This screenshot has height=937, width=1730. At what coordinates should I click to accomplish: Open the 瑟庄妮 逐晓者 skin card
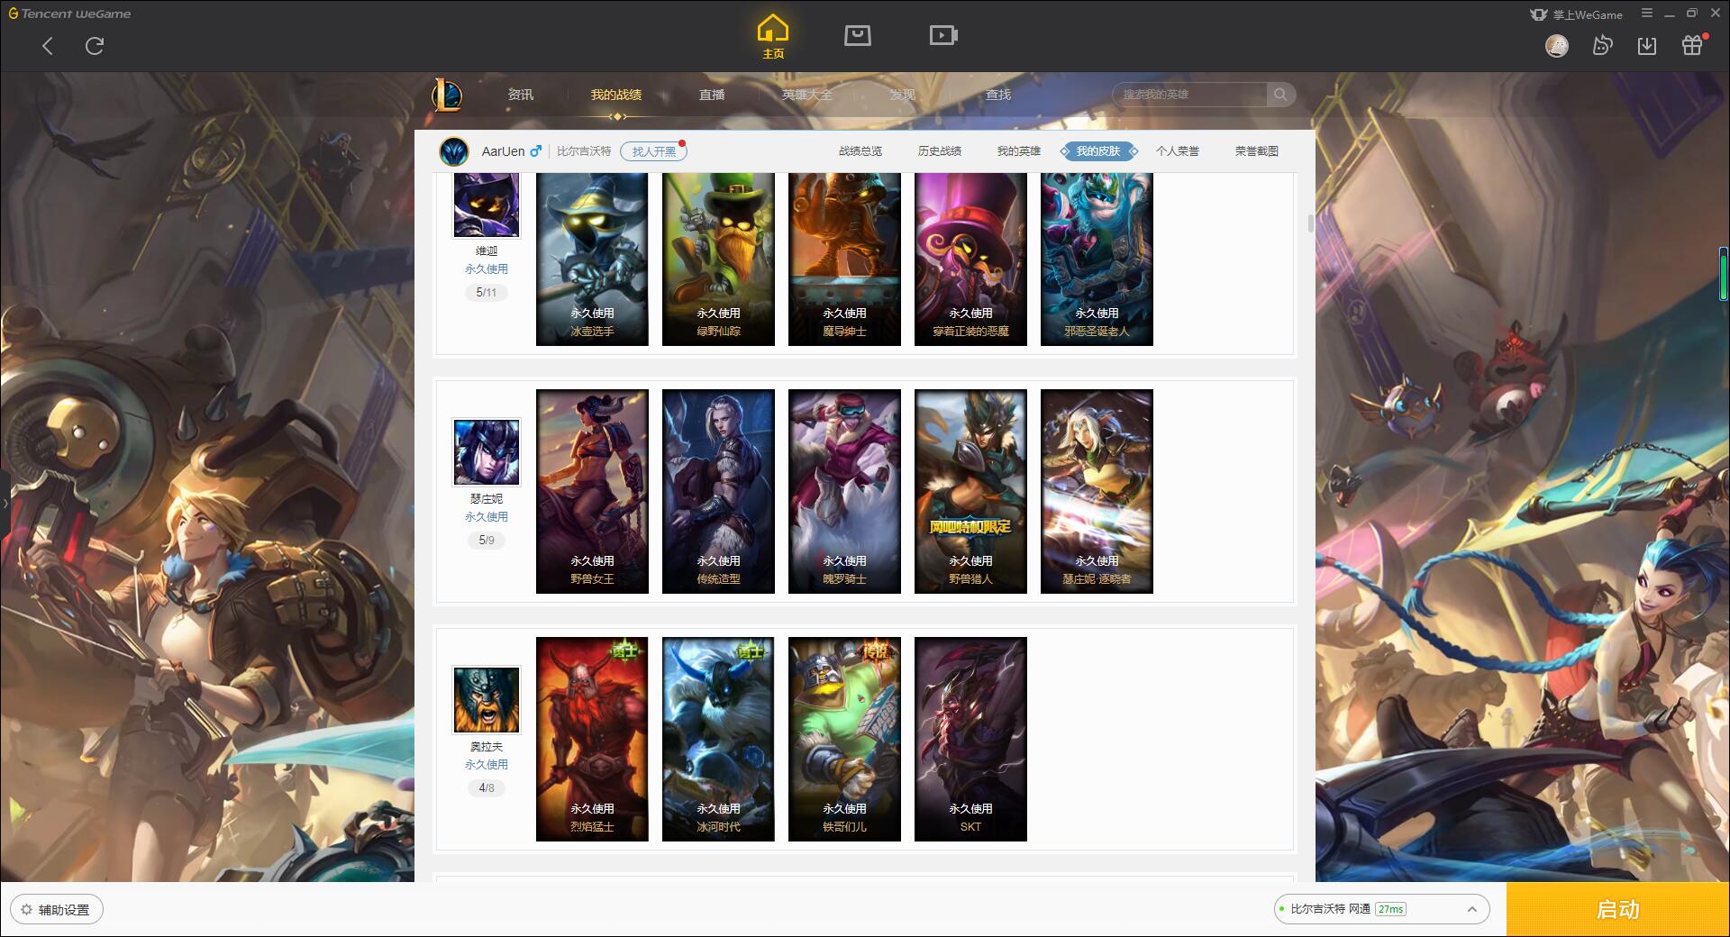pos(1097,491)
